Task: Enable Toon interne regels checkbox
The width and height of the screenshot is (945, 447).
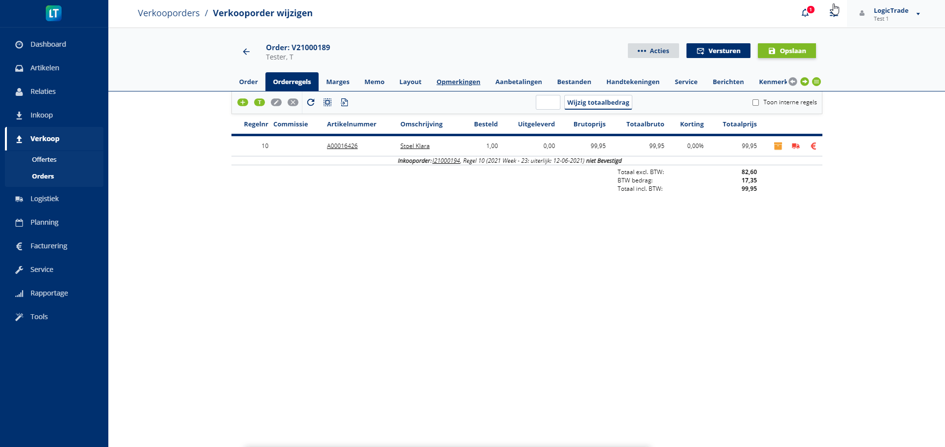Action: (755, 103)
